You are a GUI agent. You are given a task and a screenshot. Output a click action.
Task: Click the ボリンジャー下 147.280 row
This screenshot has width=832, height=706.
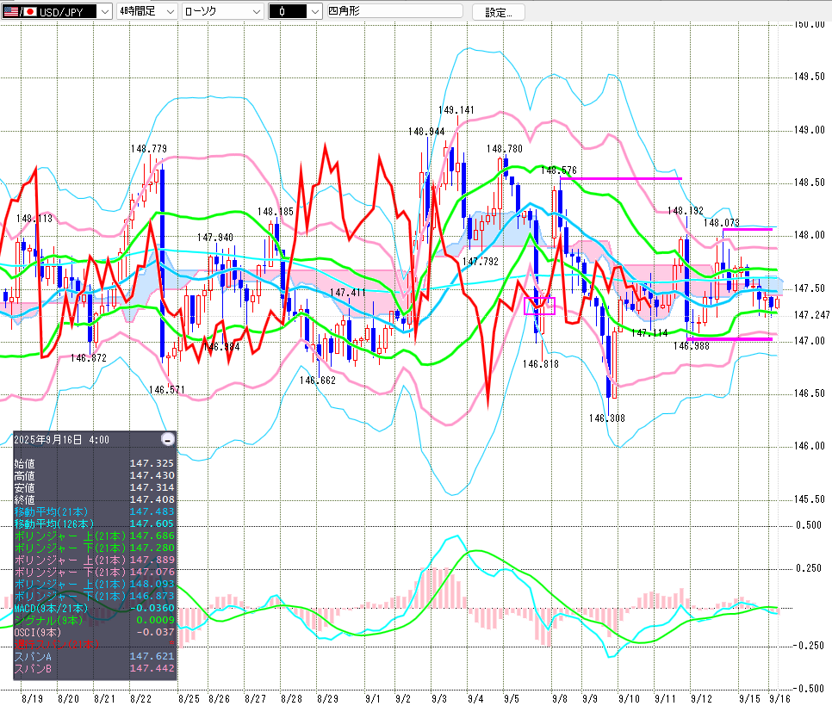(x=95, y=548)
